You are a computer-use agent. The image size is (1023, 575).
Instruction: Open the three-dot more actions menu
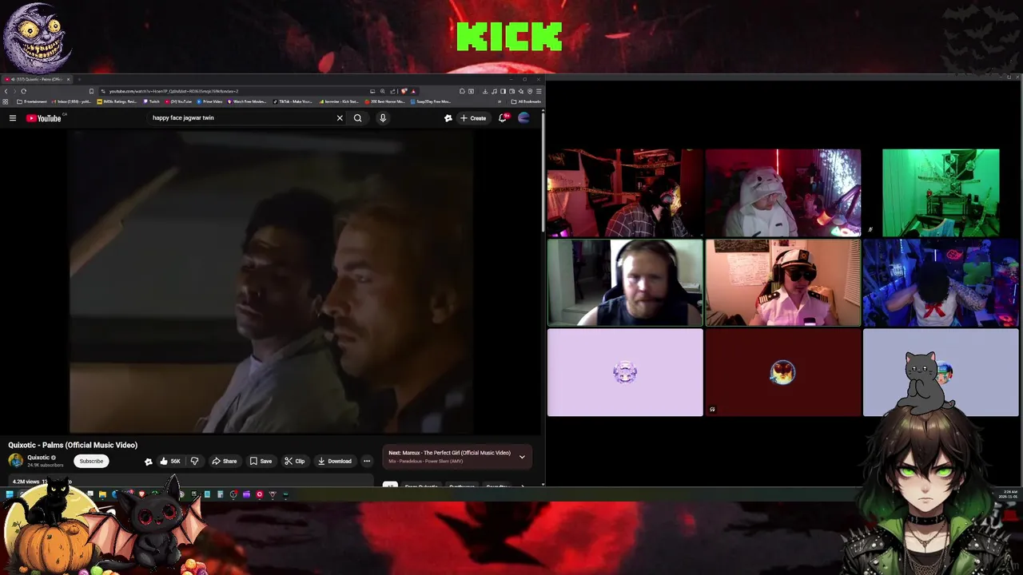(x=367, y=461)
